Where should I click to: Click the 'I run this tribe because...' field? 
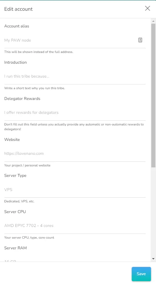75,76
